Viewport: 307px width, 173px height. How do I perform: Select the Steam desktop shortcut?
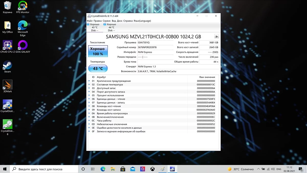pos(7,67)
